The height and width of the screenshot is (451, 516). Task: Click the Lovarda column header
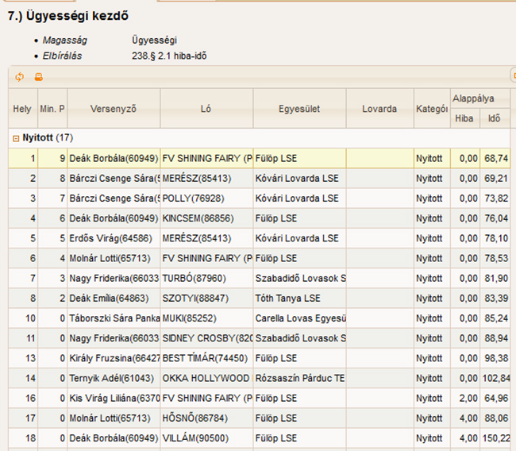point(379,109)
